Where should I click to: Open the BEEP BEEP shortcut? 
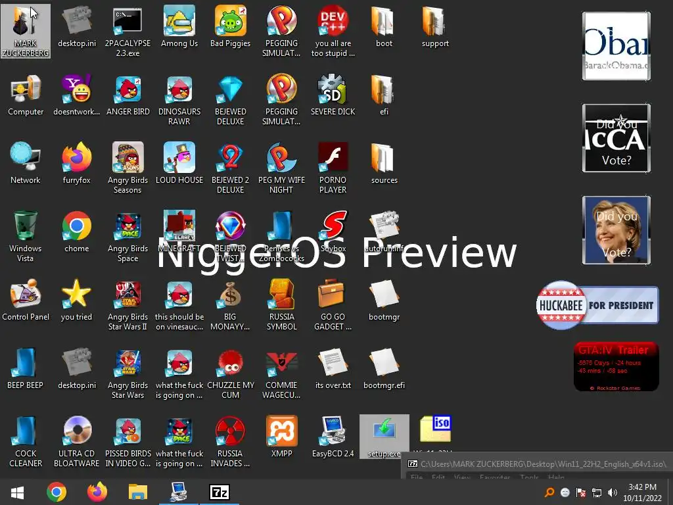26,368
